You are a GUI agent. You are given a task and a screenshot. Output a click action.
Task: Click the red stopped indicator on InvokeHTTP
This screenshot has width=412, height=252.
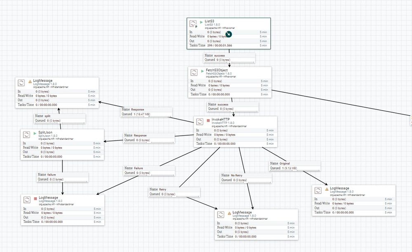[208, 120]
